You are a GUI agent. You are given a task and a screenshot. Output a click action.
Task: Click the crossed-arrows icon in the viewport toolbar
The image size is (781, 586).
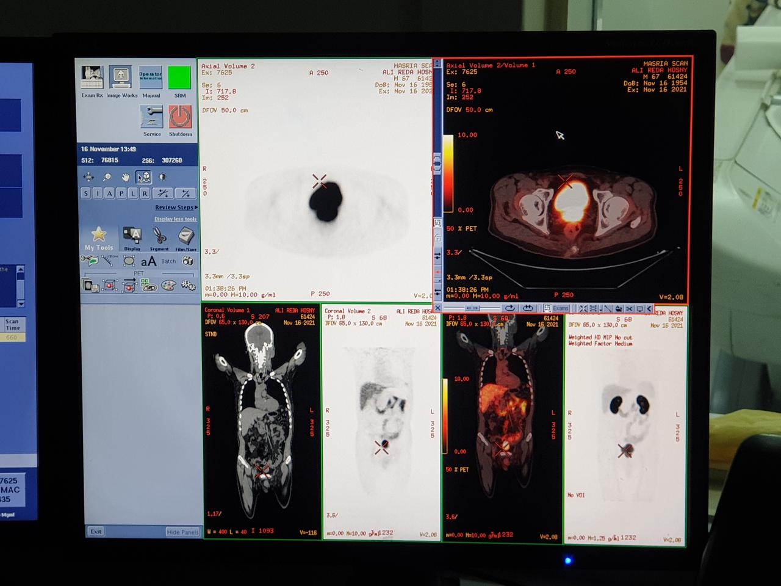coord(583,308)
